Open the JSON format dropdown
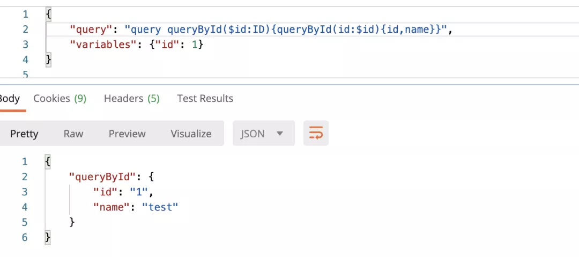The height and width of the screenshot is (257, 579). point(263,134)
